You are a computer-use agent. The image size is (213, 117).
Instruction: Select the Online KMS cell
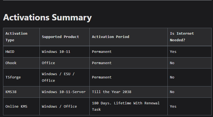16,106
